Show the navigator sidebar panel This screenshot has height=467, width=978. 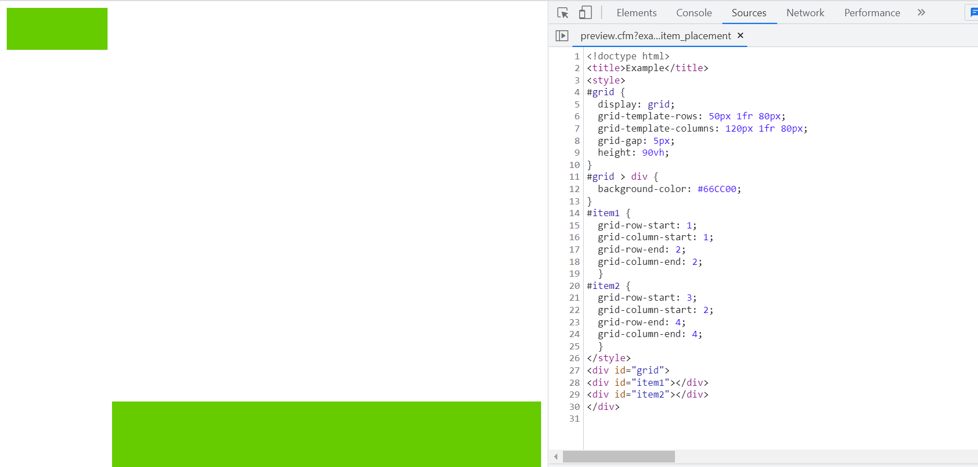point(562,36)
